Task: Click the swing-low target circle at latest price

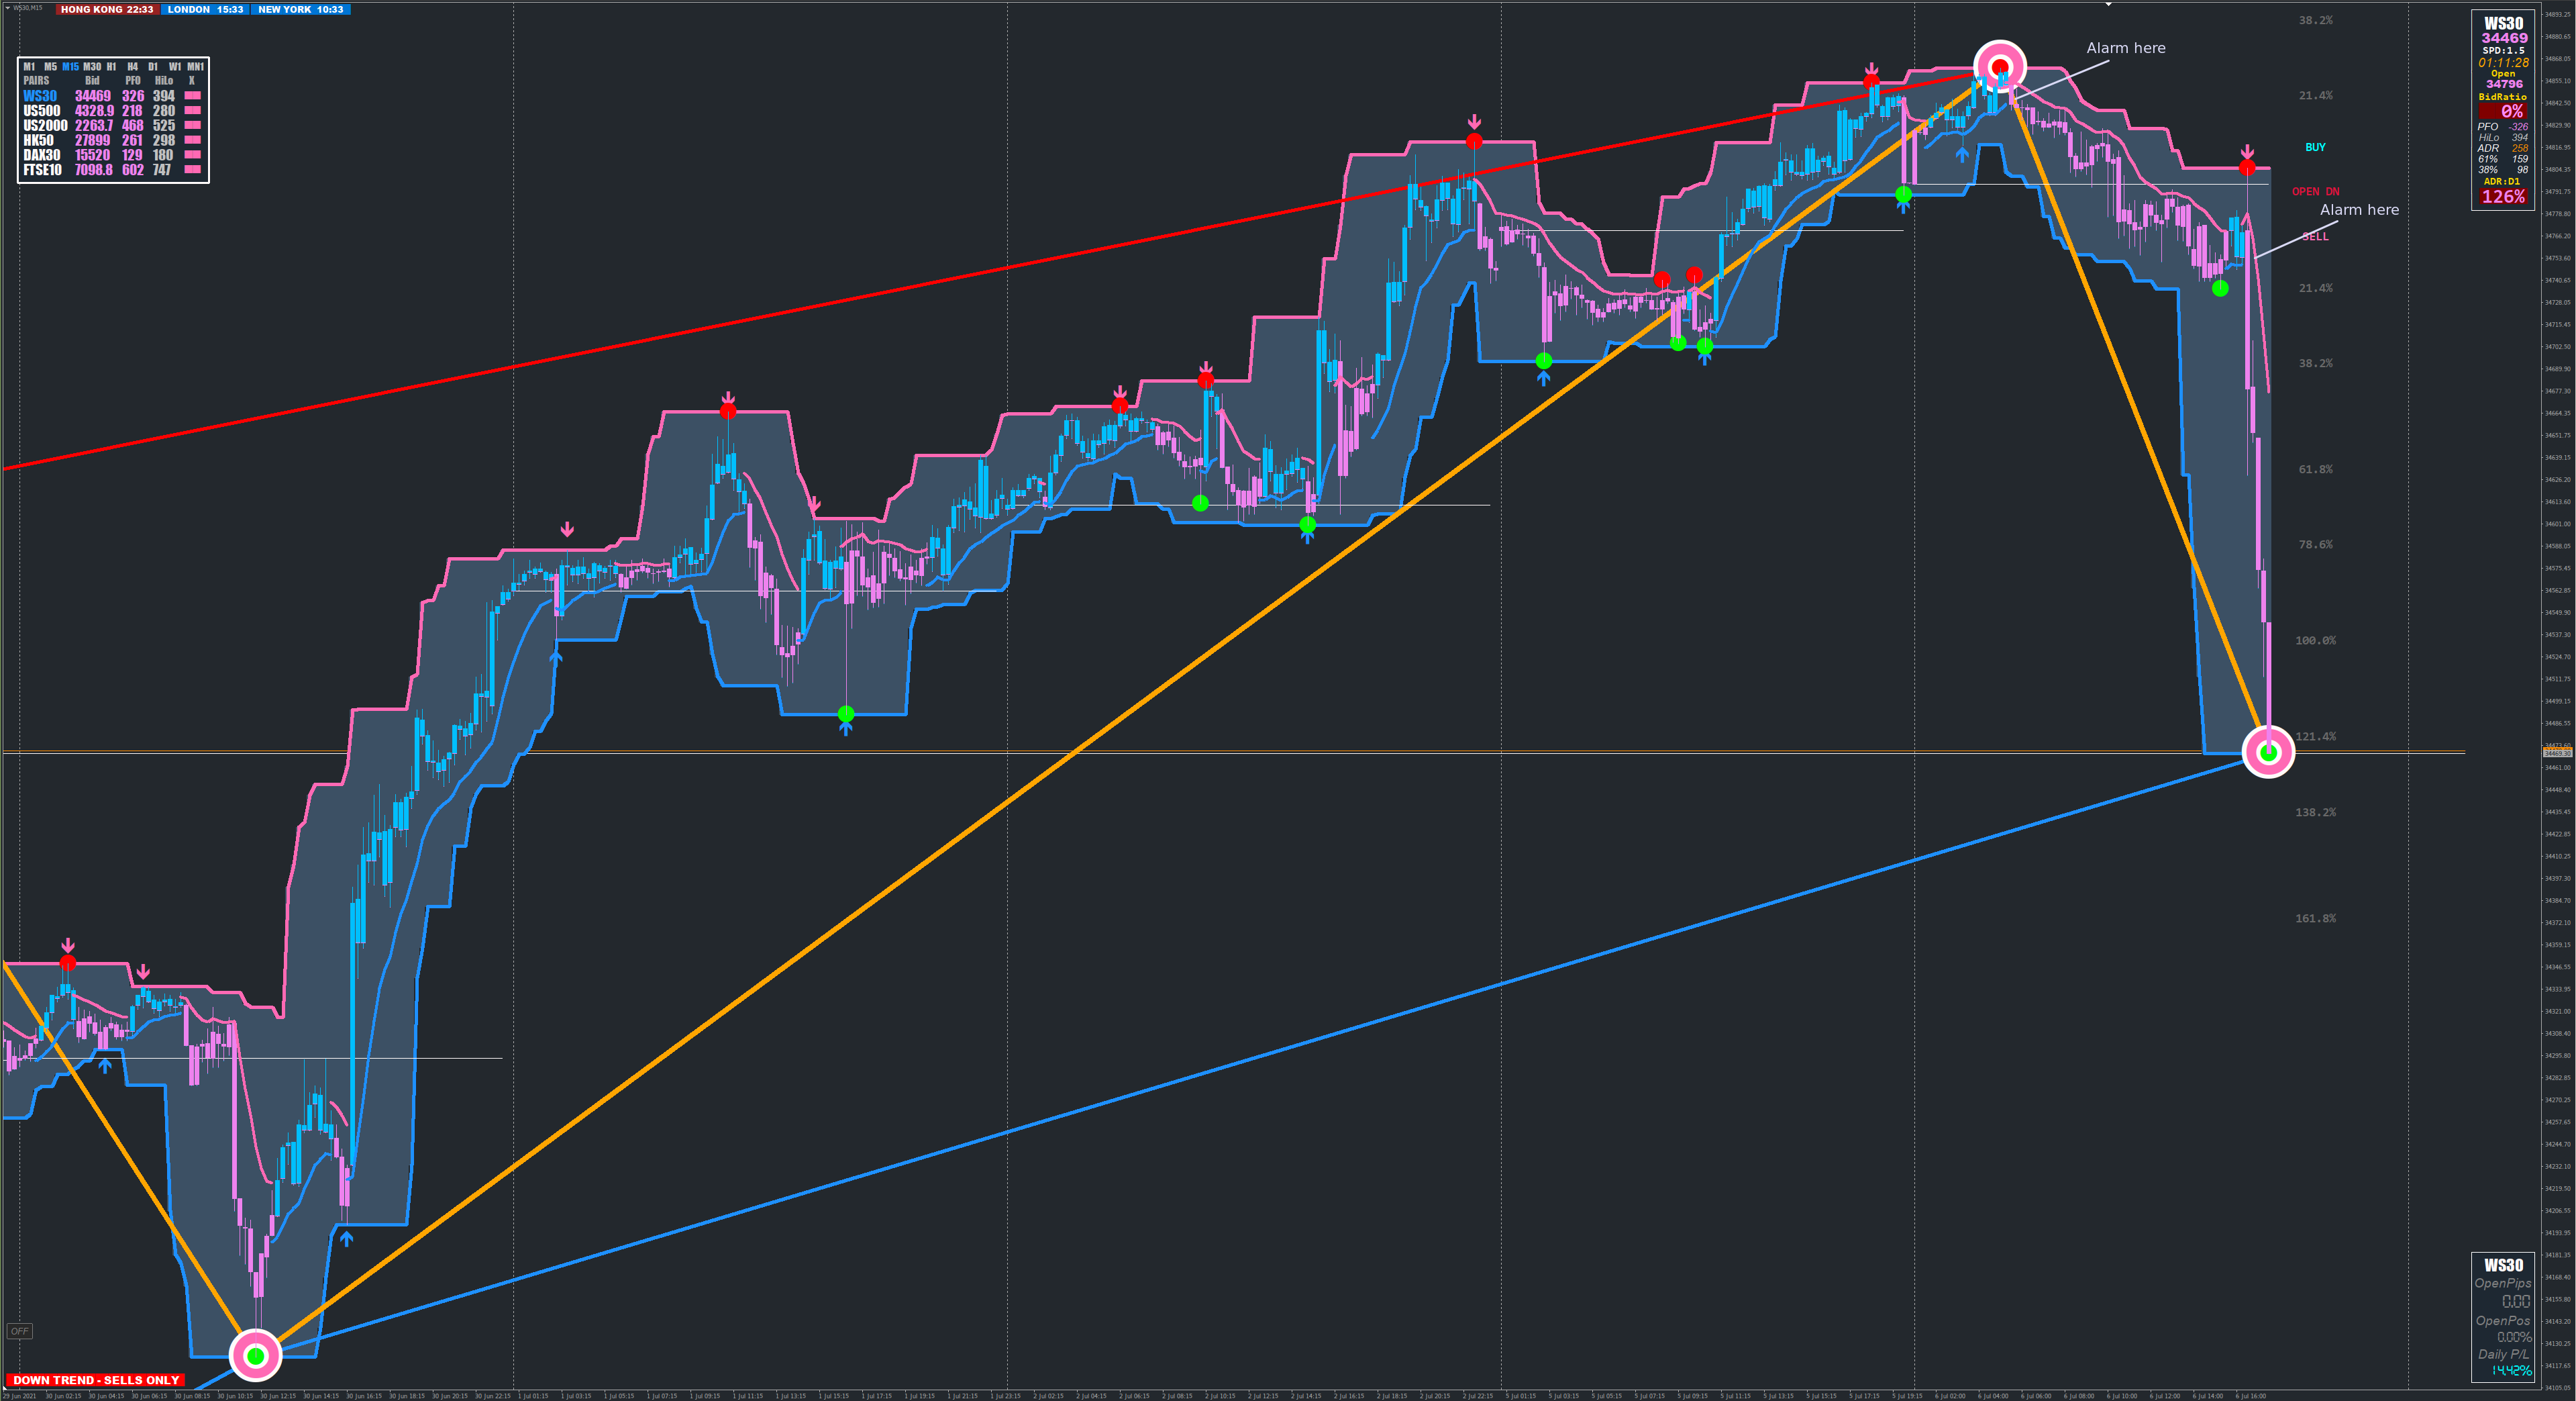Action: 2268,752
